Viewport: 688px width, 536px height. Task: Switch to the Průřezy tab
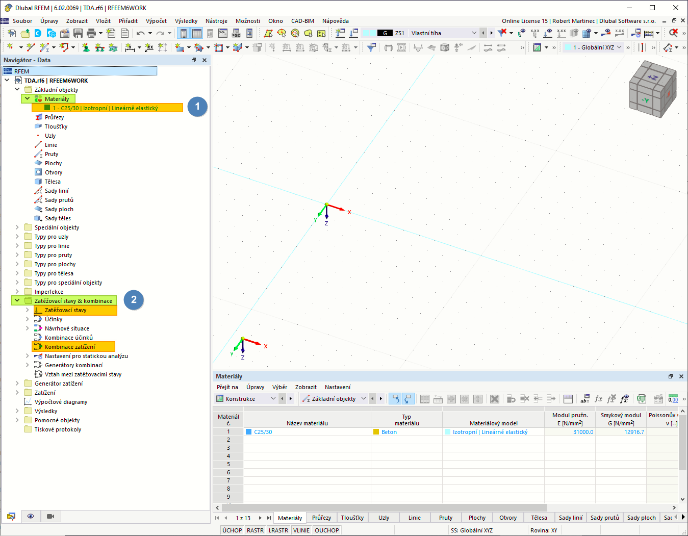321,517
